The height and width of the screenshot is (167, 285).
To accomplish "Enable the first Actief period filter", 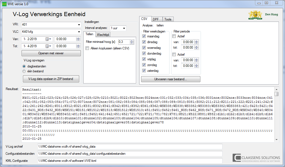I will (x=174, y=36).
